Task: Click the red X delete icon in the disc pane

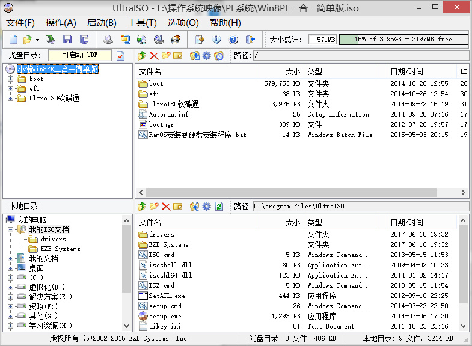Action: click(154, 56)
